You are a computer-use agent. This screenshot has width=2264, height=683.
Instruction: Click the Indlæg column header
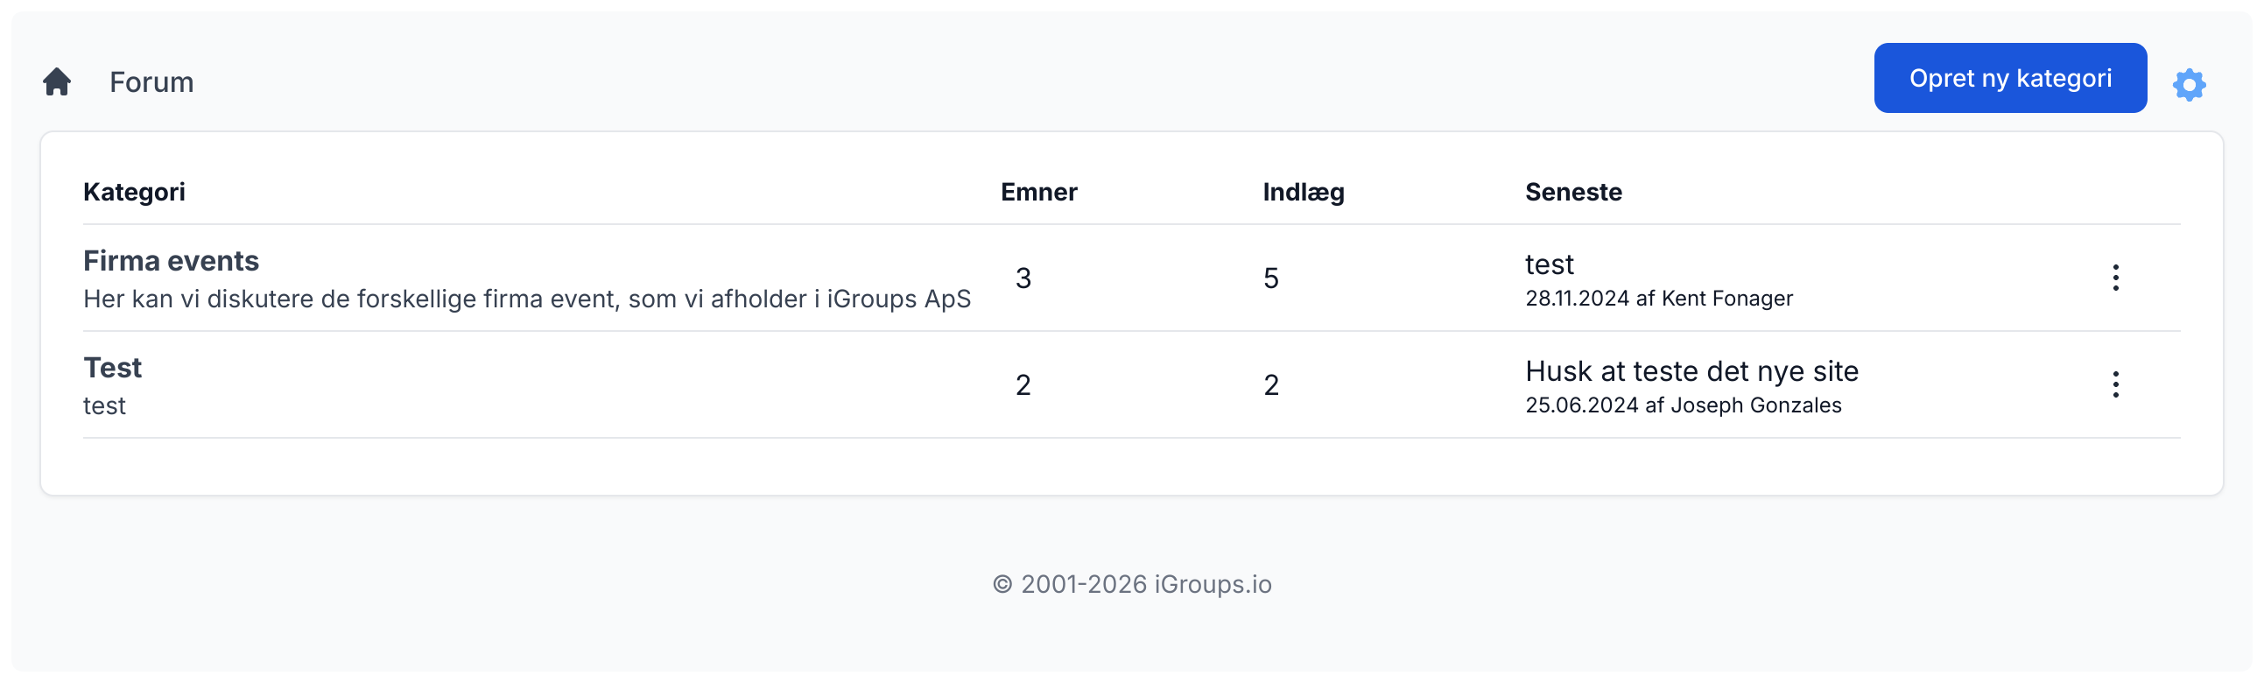[1303, 192]
